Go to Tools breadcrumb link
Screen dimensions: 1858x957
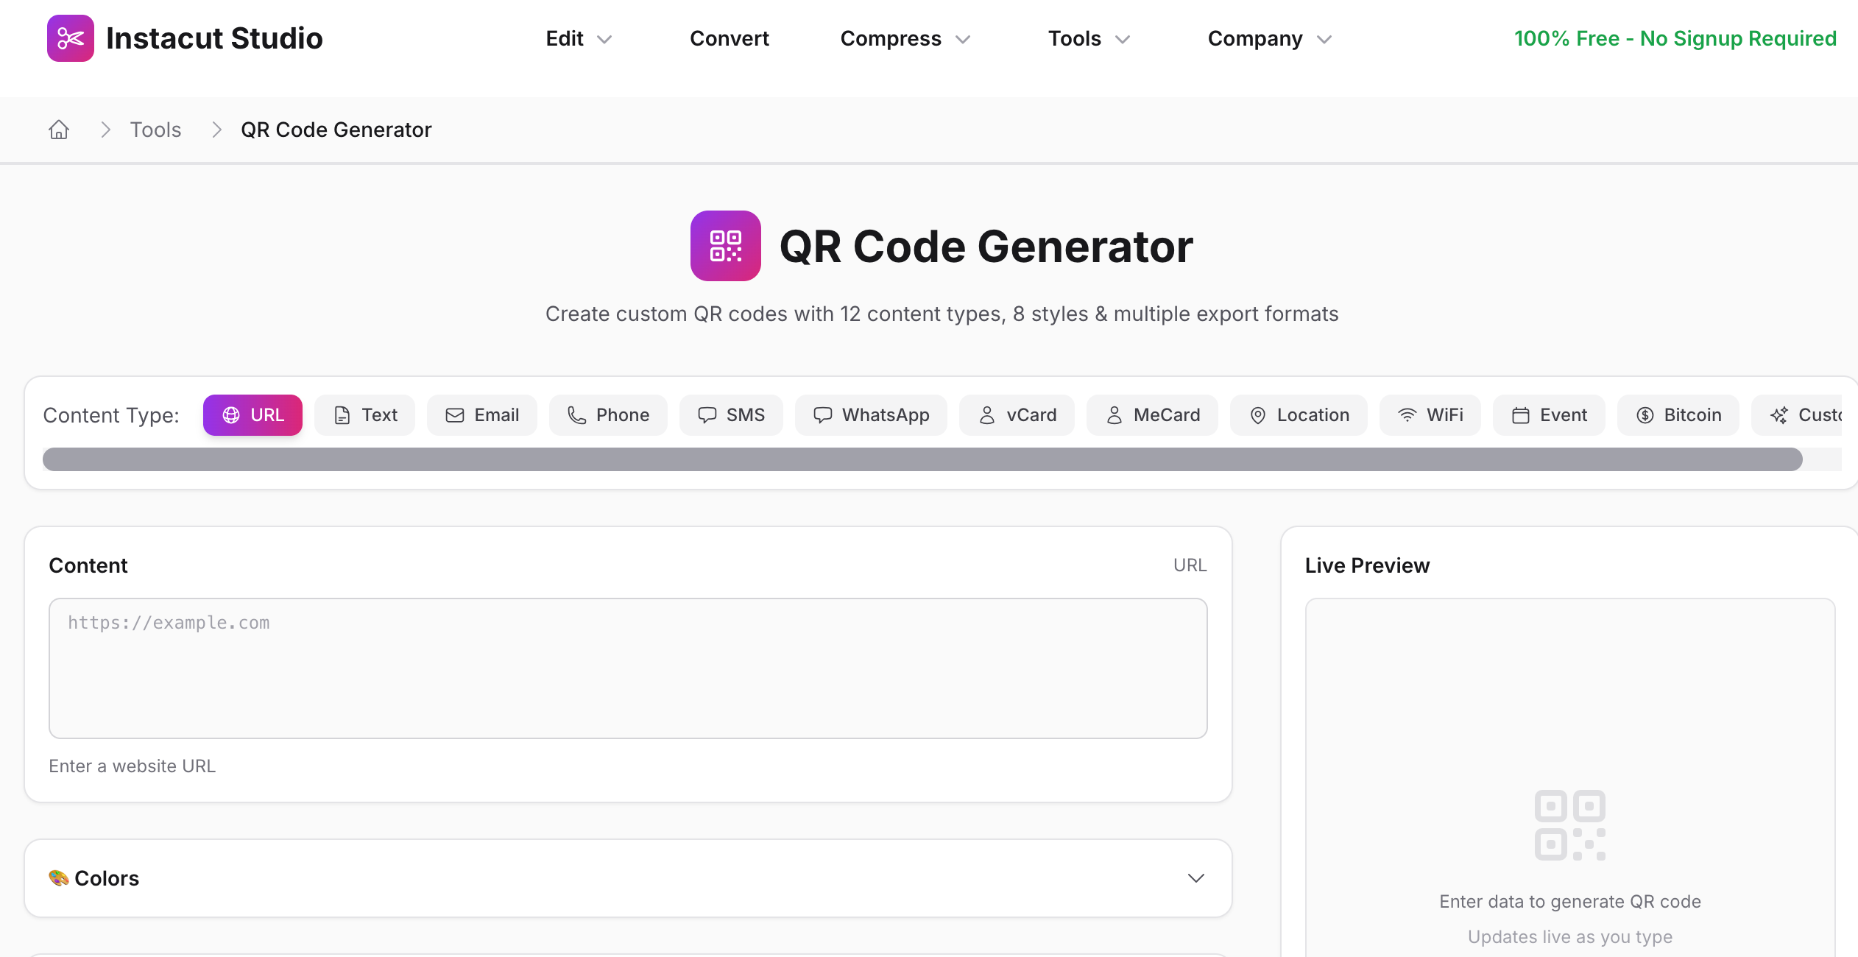click(155, 130)
